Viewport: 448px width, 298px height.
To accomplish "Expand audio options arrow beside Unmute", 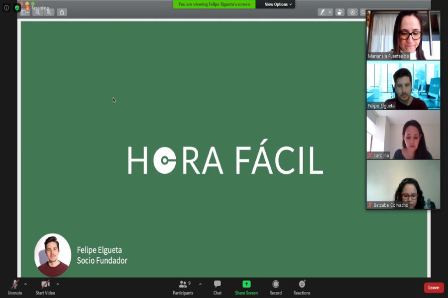I will 25,284.
